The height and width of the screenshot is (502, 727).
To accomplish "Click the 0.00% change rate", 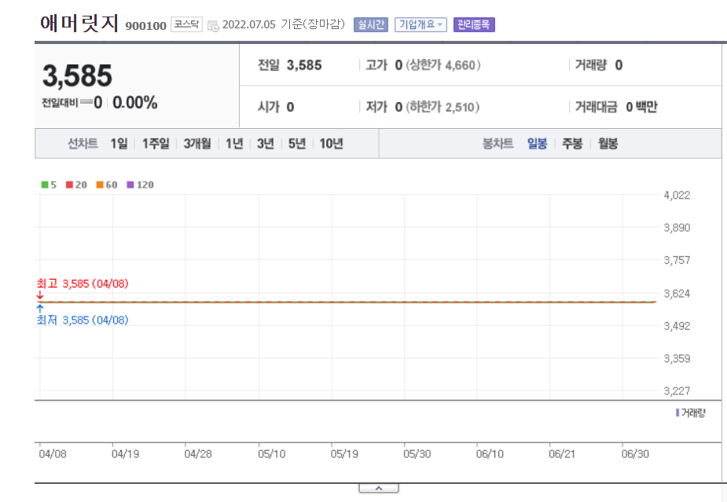I will click(x=135, y=102).
